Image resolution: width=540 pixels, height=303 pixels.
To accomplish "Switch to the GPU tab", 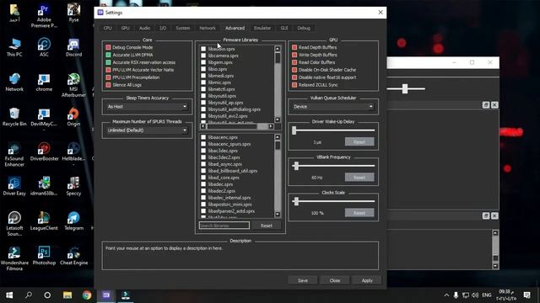I will [x=126, y=28].
